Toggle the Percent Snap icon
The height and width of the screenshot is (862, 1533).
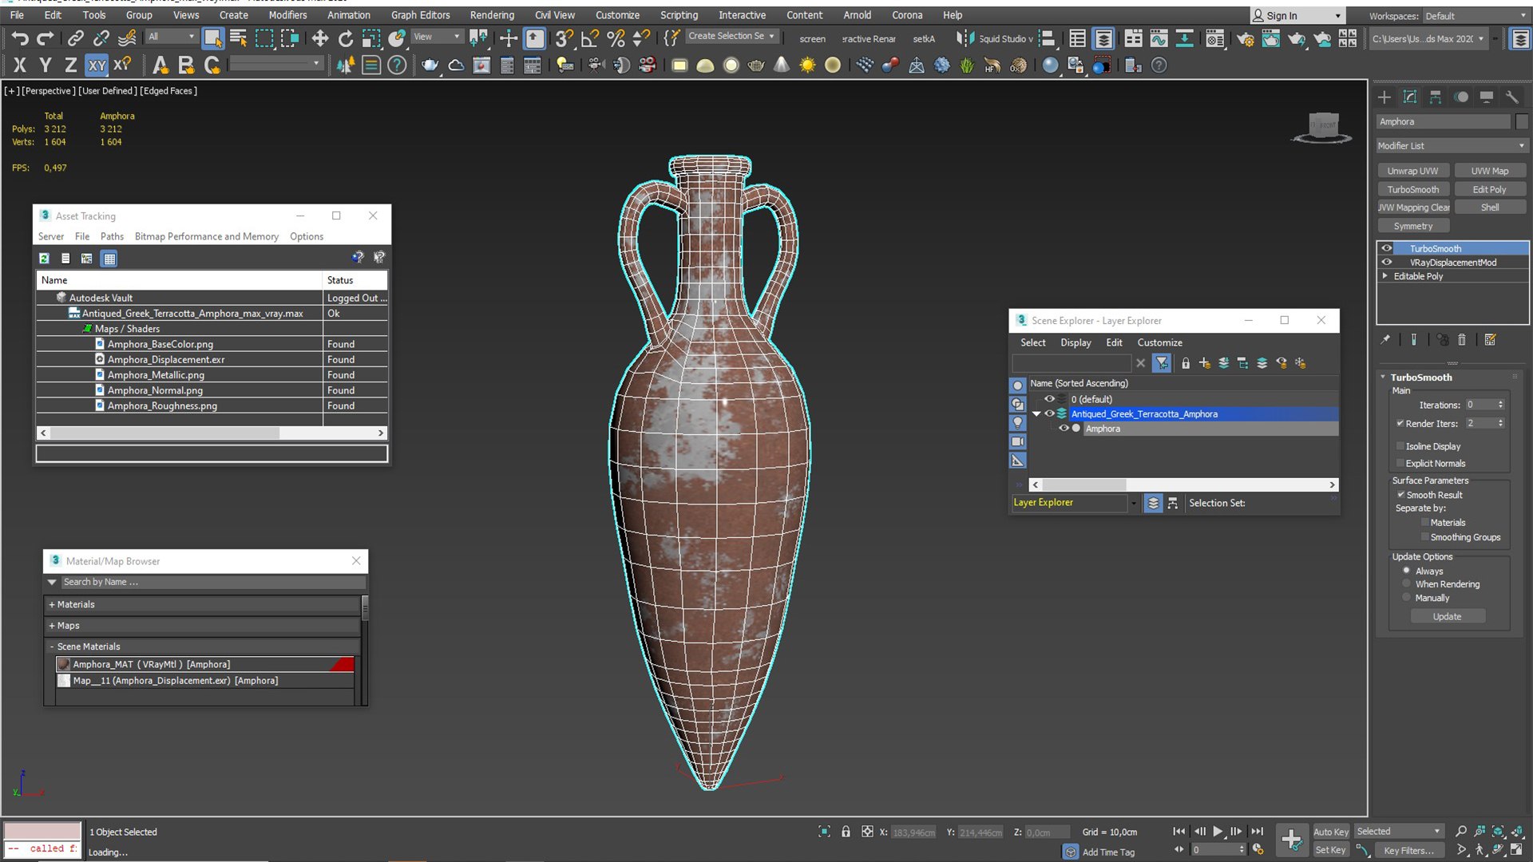point(616,38)
